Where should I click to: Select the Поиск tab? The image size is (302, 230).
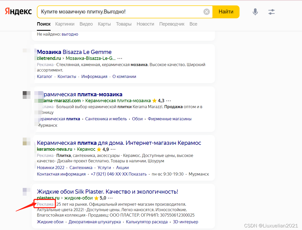pos(44,24)
